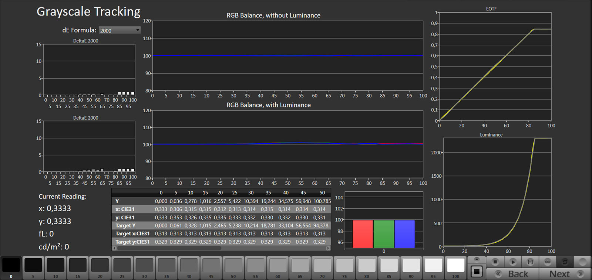Toggle the refresh cycle icon
The image size is (592, 280).
(x=565, y=262)
